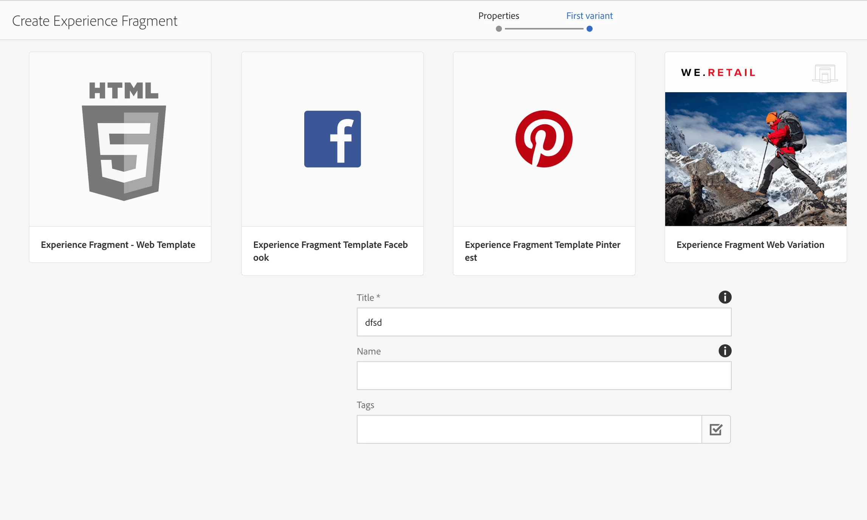Click the First variant blue step dot
This screenshot has height=520, width=867.
(589, 29)
